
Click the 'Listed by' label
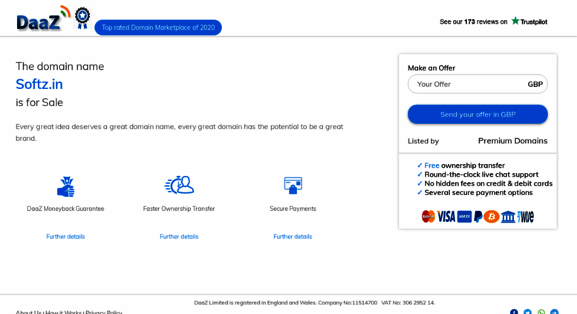pyautogui.click(x=423, y=141)
